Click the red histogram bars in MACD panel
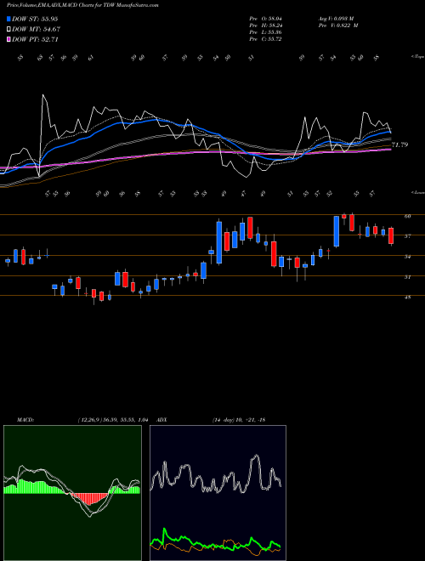The width and height of the screenshot is (425, 561). click(x=89, y=498)
